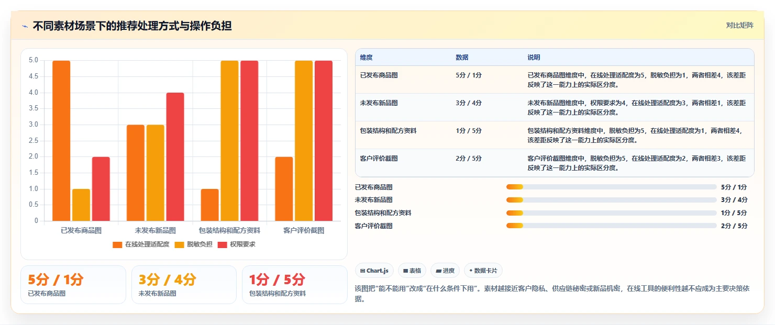Click the 包装结构和配方资料 chart axis label

tap(229, 230)
